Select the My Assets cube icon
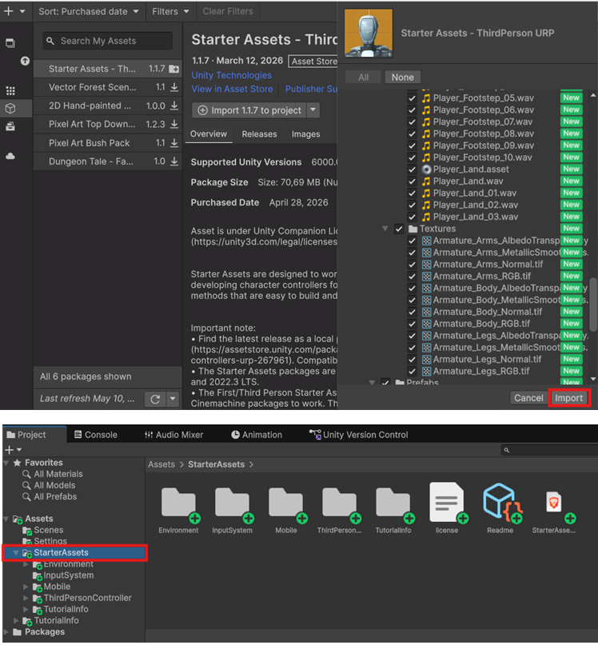The height and width of the screenshot is (645, 598). [10, 109]
